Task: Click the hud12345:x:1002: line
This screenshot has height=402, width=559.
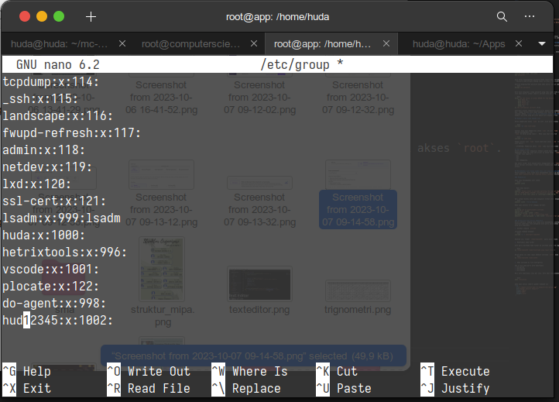Action: [x=58, y=321]
